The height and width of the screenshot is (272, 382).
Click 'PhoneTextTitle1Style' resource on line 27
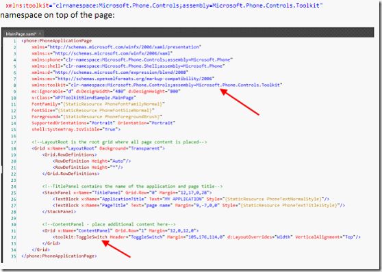pos(309,205)
